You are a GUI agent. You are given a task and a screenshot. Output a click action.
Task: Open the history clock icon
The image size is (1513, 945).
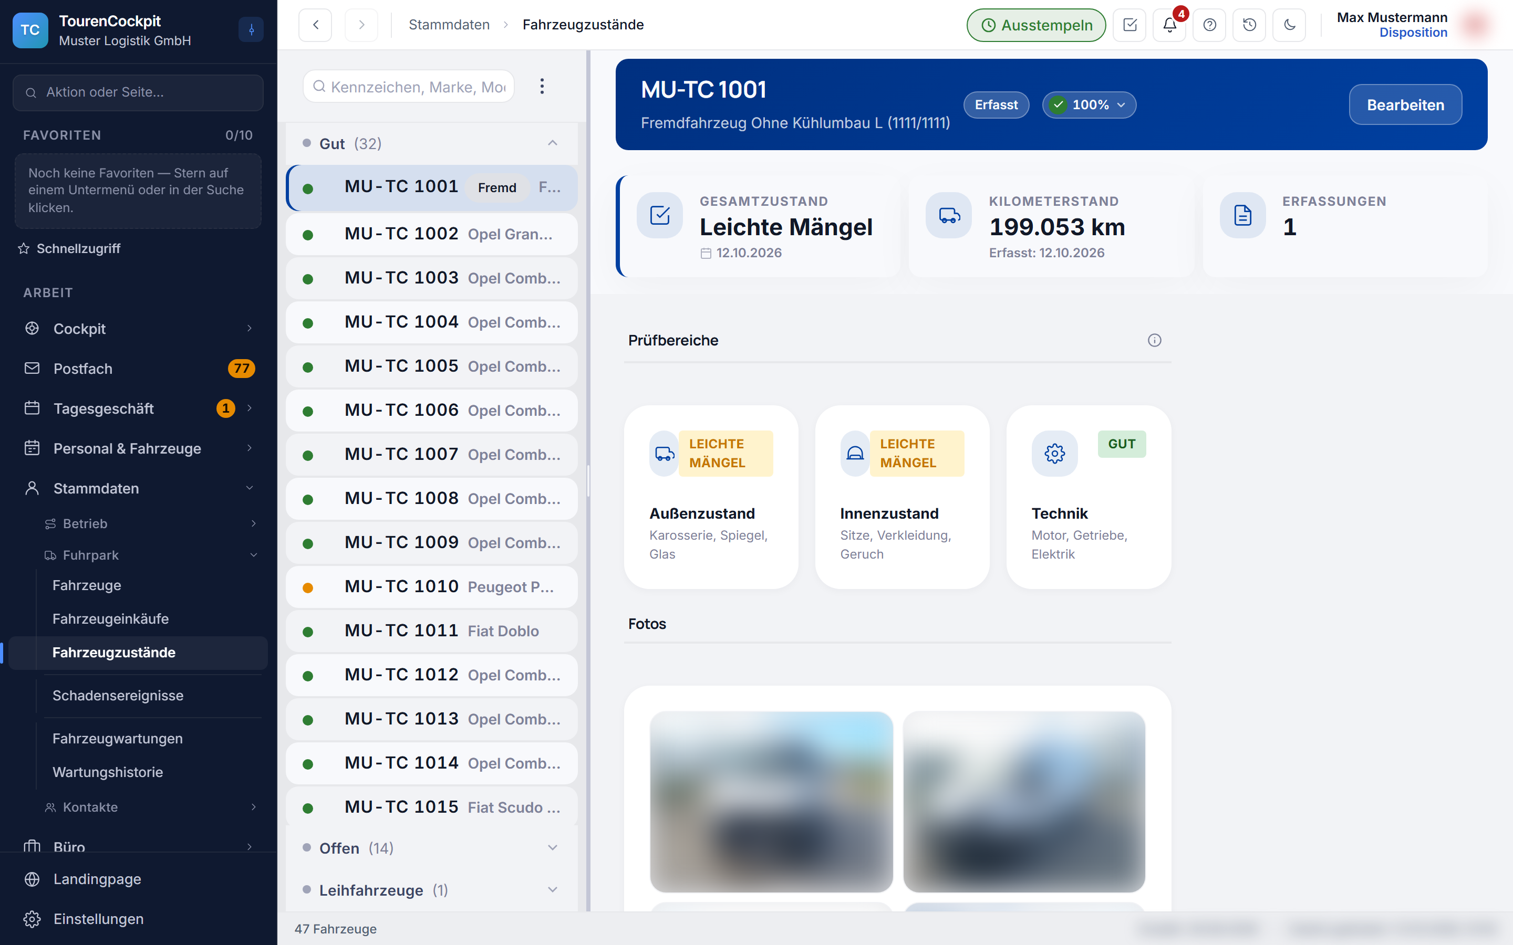(1249, 25)
